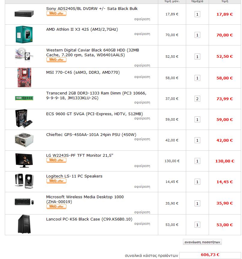Image resolution: width=242 pixels, height=259 pixels.
Task: Click the Web offer badge under Sony DVDRW
Action: pyautogui.click(x=56, y=14)
